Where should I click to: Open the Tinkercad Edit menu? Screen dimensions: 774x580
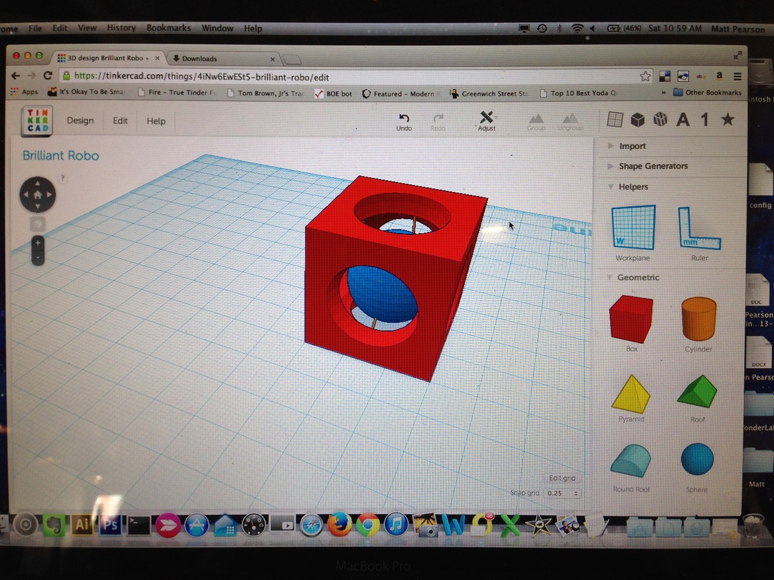point(120,121)
